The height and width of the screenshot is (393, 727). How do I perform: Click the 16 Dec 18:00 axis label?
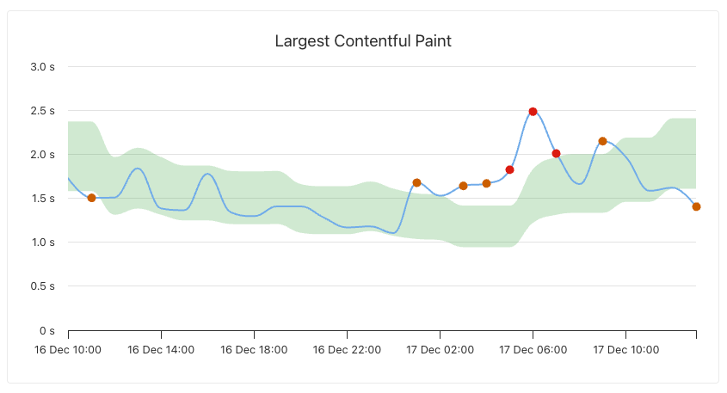[254, 350]
